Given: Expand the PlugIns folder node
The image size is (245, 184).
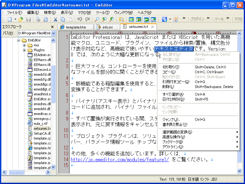Looking at the screenshot, I should click(24, 50).
